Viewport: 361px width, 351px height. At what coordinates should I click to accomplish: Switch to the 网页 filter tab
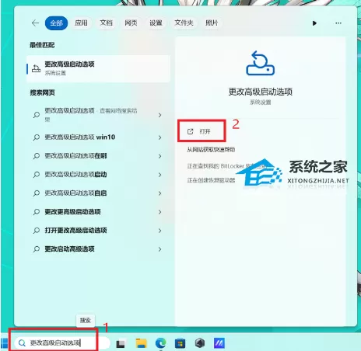pyautogui.click(x=131, y=23)
